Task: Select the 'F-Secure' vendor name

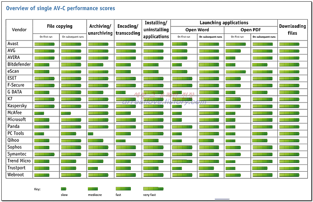Action: pos(16,85)
